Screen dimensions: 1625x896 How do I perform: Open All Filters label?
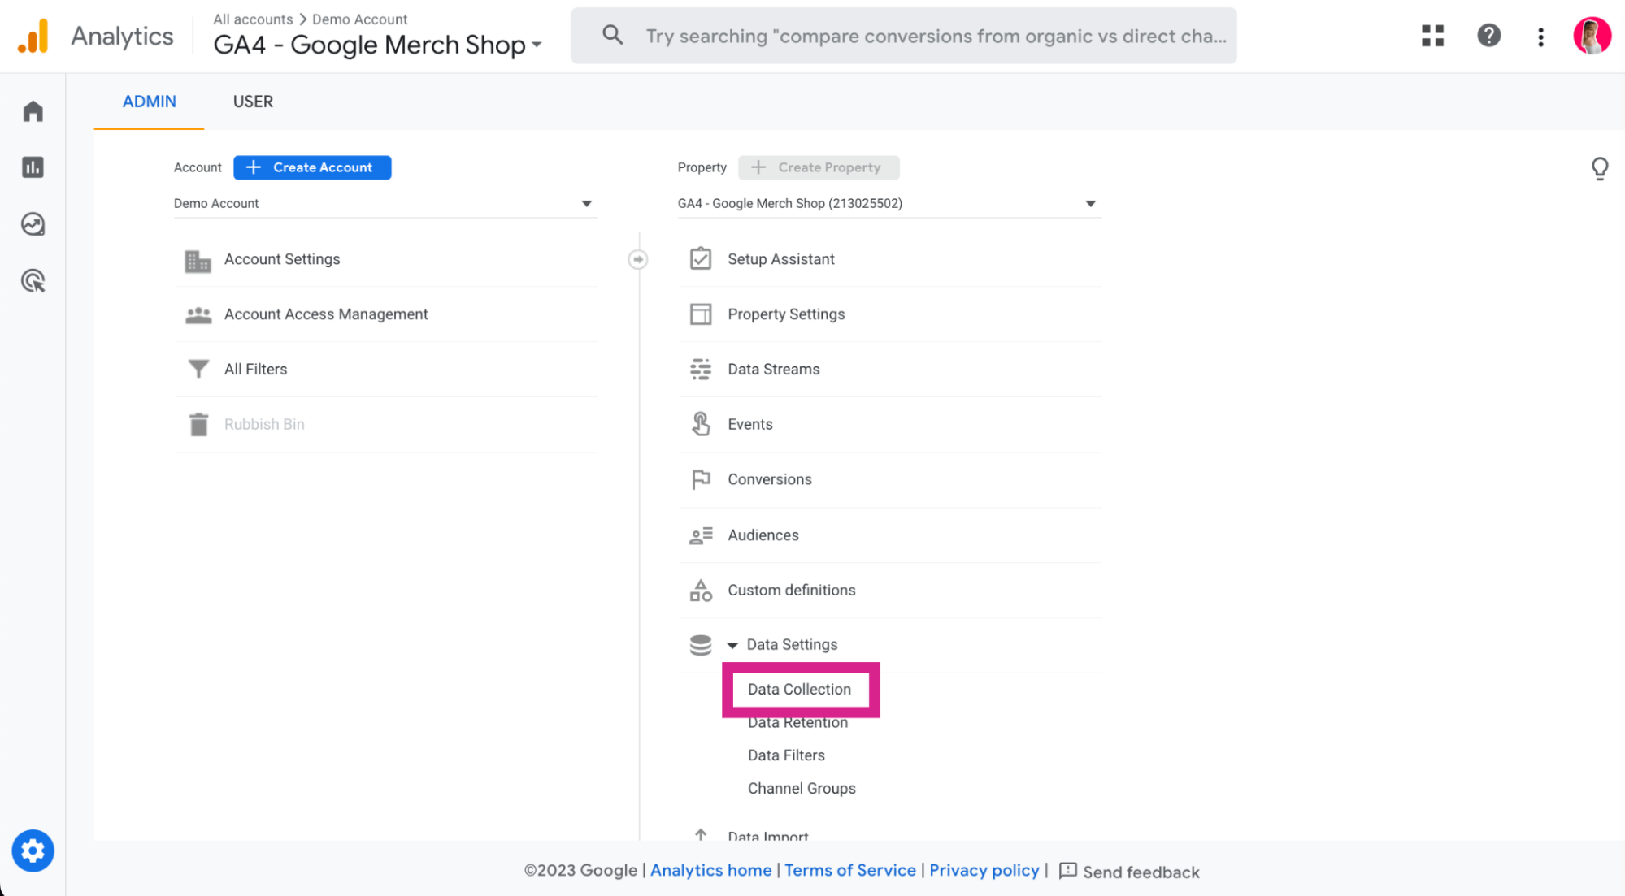(255, 370)
